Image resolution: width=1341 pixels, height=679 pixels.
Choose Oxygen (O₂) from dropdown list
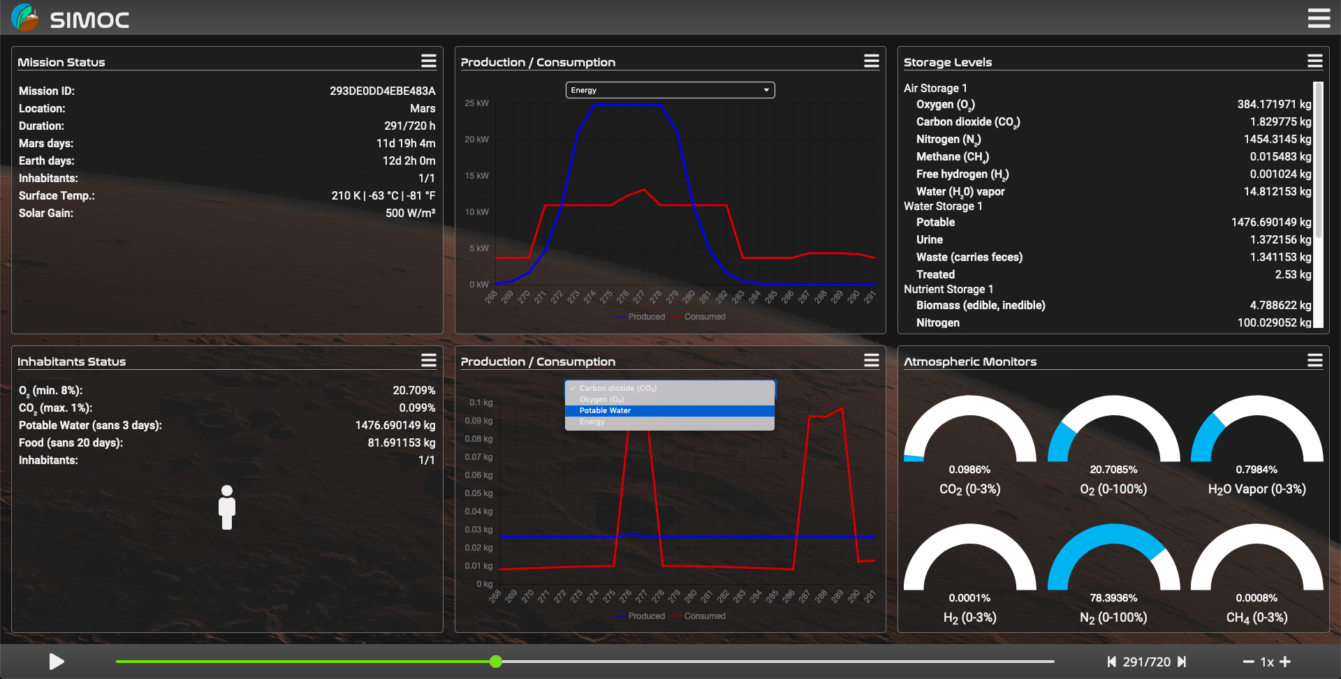(601, 399)
